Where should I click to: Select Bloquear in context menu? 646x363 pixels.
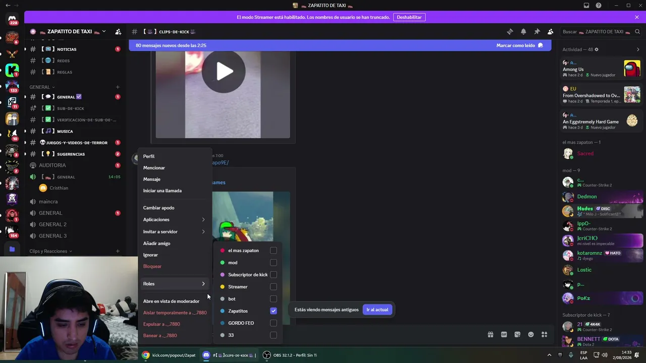174,266
